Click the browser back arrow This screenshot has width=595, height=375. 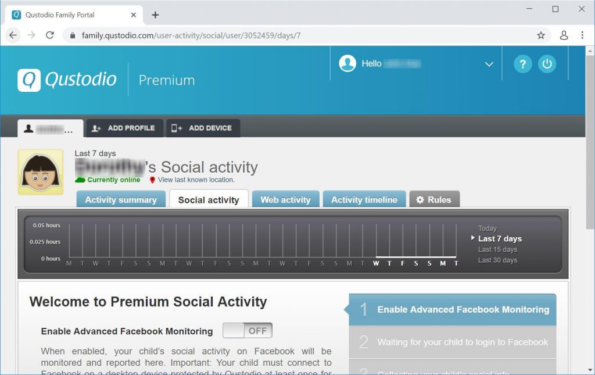[13, 35]
